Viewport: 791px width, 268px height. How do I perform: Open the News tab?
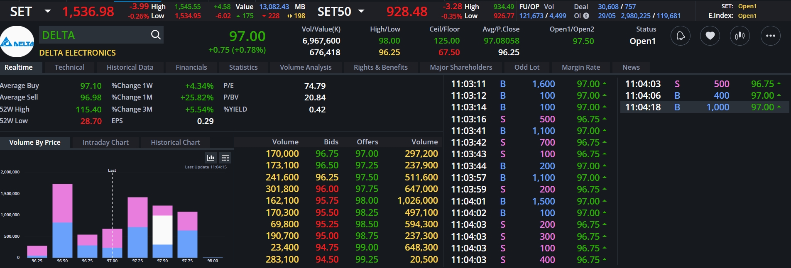(x=631, y=67)
